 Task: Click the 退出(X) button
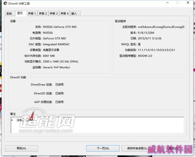pyautogui.click(x=173, y=148)
